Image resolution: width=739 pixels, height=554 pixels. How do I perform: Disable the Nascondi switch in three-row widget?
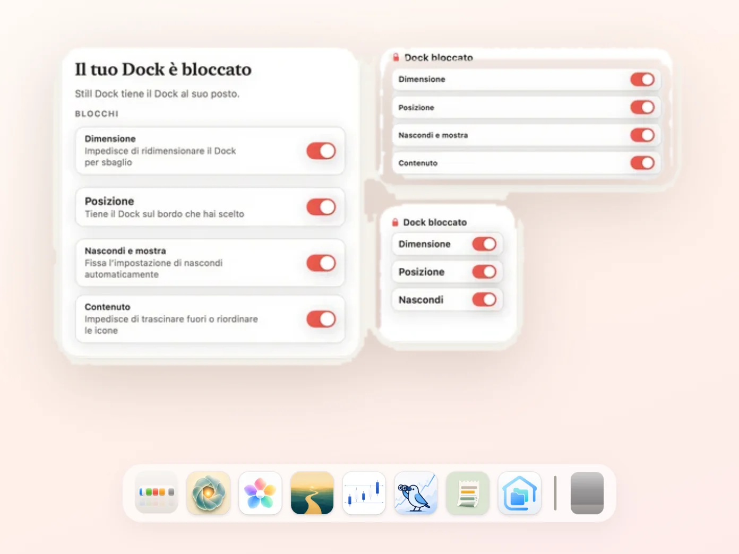pos(484,300)
